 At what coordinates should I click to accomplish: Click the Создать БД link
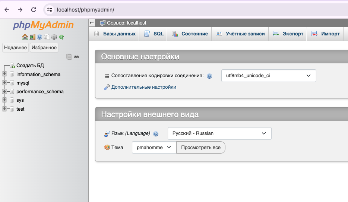[30, 66]
